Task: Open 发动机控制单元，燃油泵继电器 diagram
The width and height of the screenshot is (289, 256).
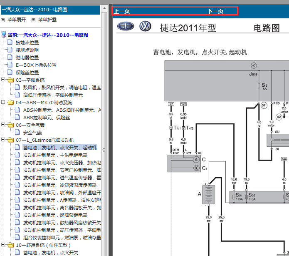Action: click(x=55, y=215)
